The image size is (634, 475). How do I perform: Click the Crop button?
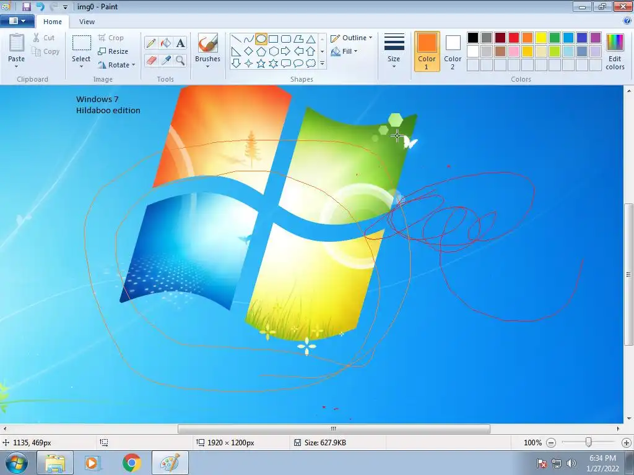point(111,38)
